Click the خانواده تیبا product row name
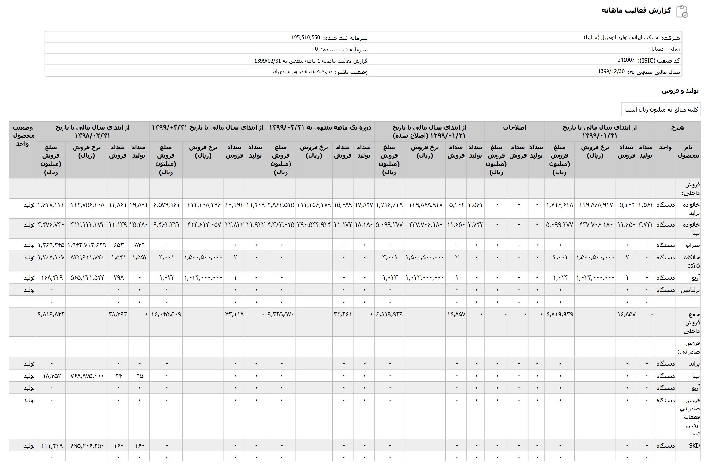 [x=689, y=228]
